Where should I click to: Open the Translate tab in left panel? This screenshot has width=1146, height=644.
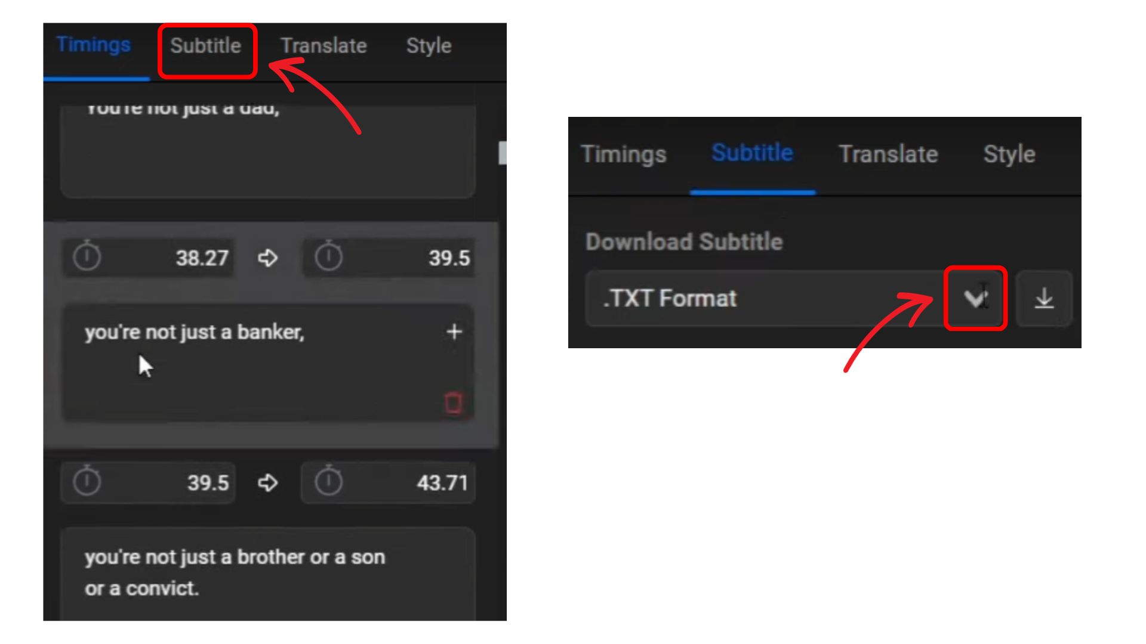(x=324, y=46)
